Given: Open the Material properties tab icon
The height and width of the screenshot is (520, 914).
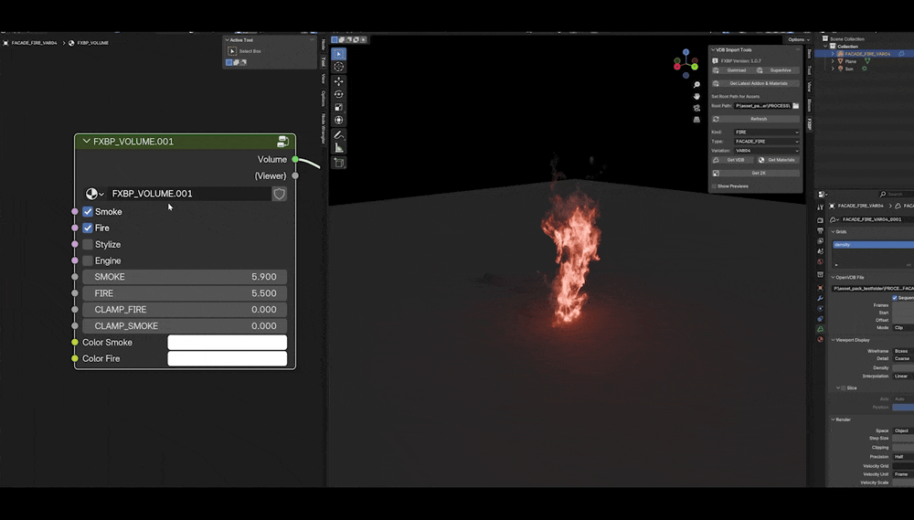Looking at the screenshot, I should [x=820, y=339].
